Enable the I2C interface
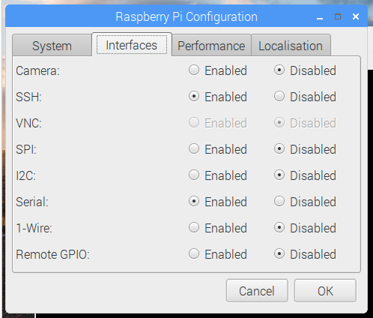Viewport: 373px width, 318px height. 194,175
